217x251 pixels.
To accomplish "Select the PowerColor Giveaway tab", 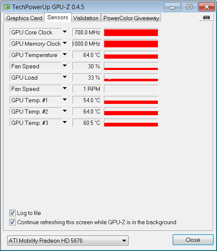I will [131, 18].
